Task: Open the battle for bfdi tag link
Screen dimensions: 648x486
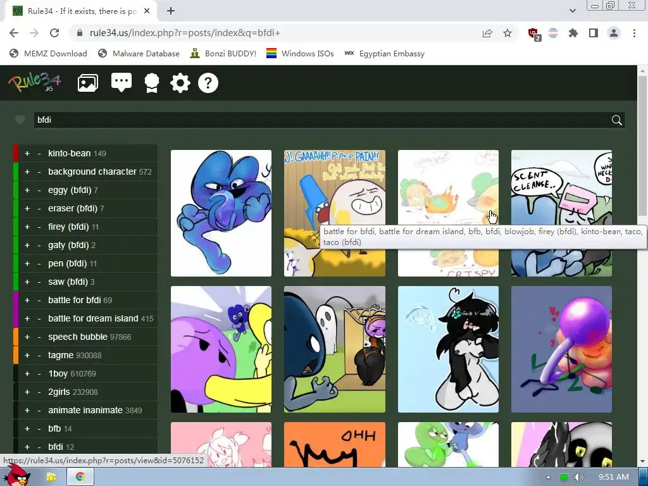Action: point(75,300)
